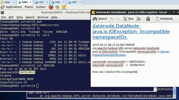Open terminal File menu
The height and width of the screenshot is (100, 179).
(x=4, y=17)
